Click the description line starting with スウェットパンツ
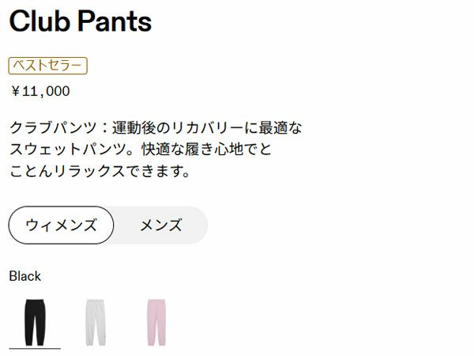 coord(141,149)
